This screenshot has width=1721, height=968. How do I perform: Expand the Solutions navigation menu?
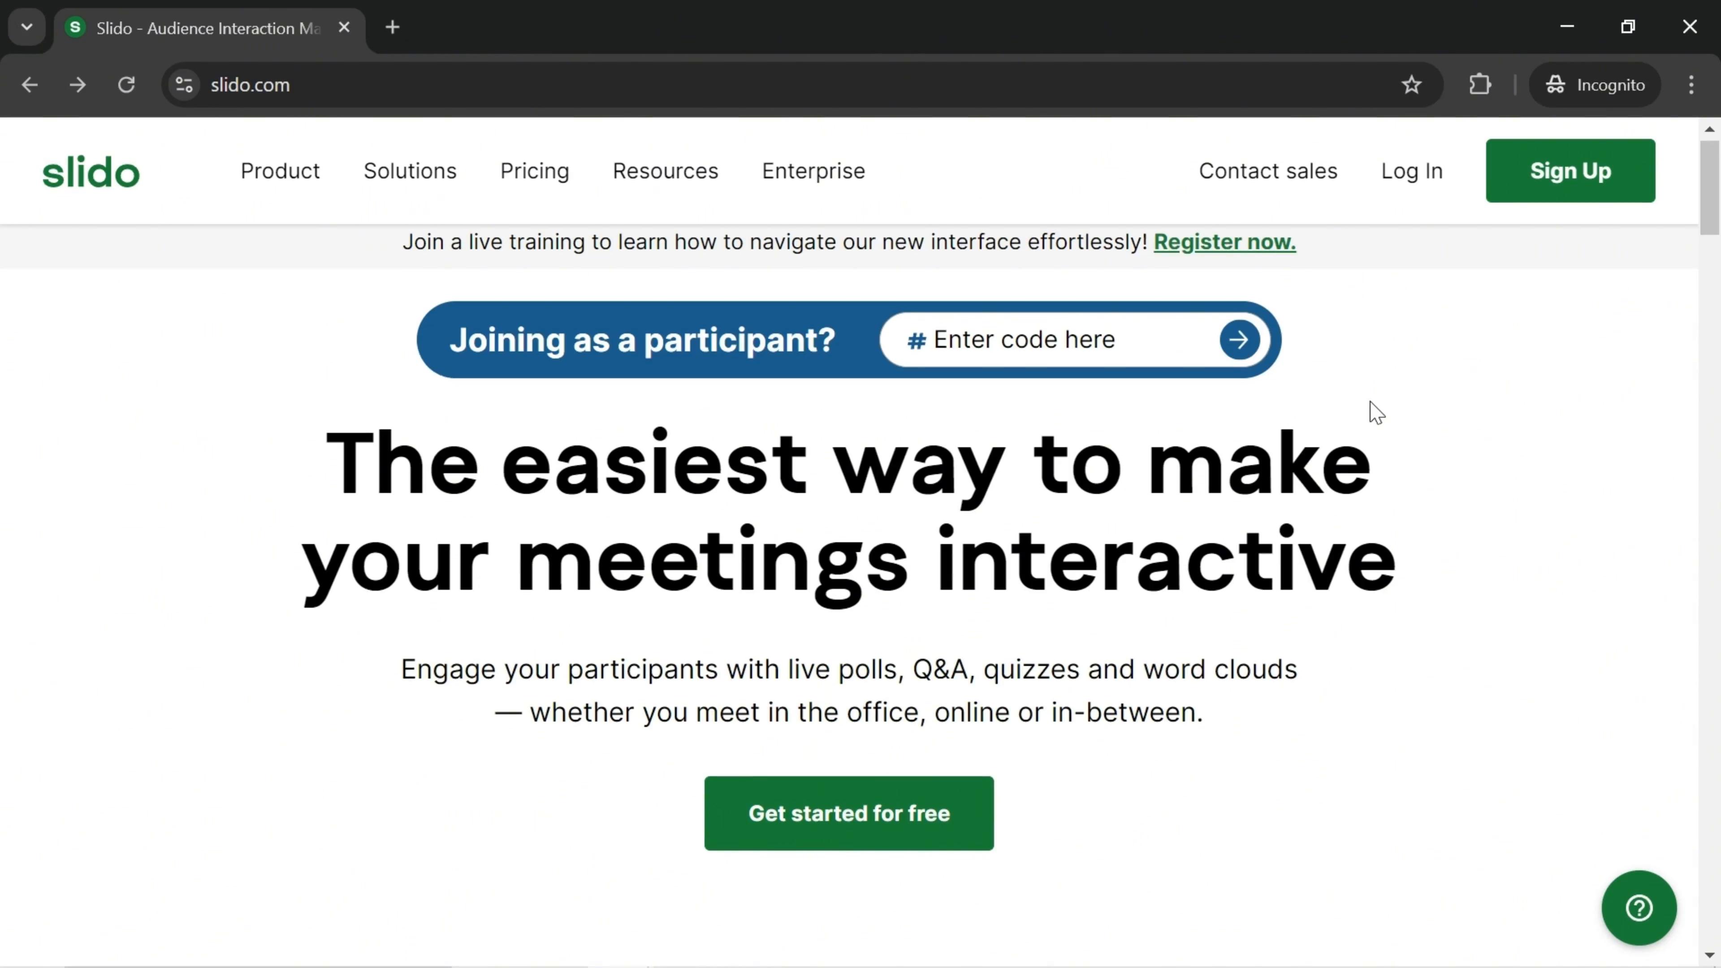410,171
